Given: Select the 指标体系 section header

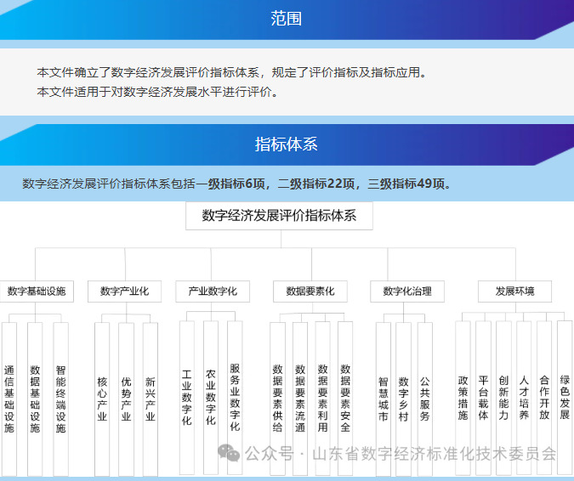Looking at the screenshot, I should tap(287, 144).
